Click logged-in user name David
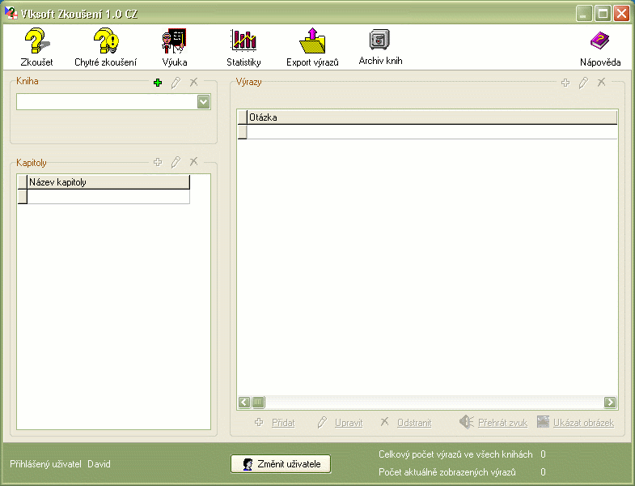The height and width of the screenshot is (486, 635). (99, 464)
